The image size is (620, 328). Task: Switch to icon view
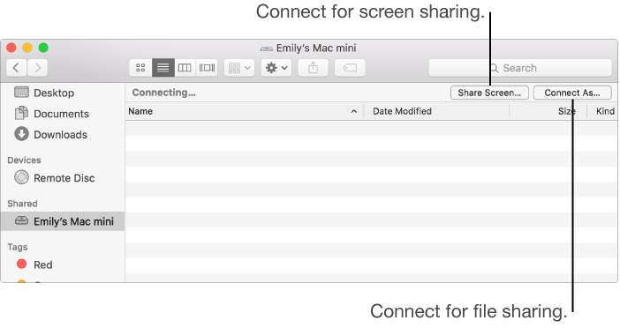140,68
